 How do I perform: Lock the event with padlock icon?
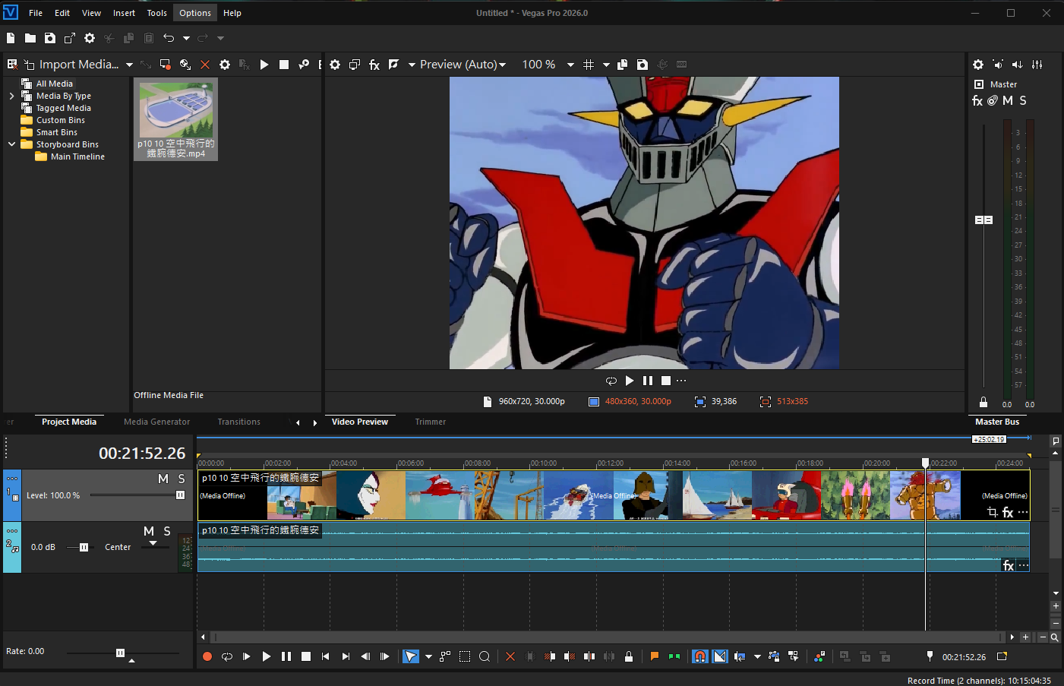click(629, 656)
